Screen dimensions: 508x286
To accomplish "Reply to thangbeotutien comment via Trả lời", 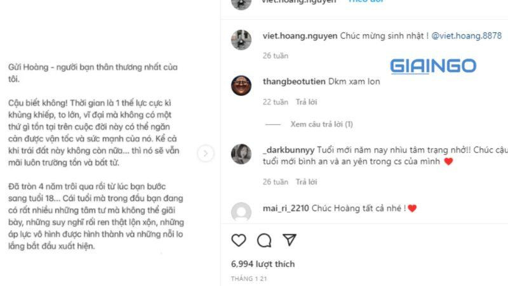I will 306,102.
